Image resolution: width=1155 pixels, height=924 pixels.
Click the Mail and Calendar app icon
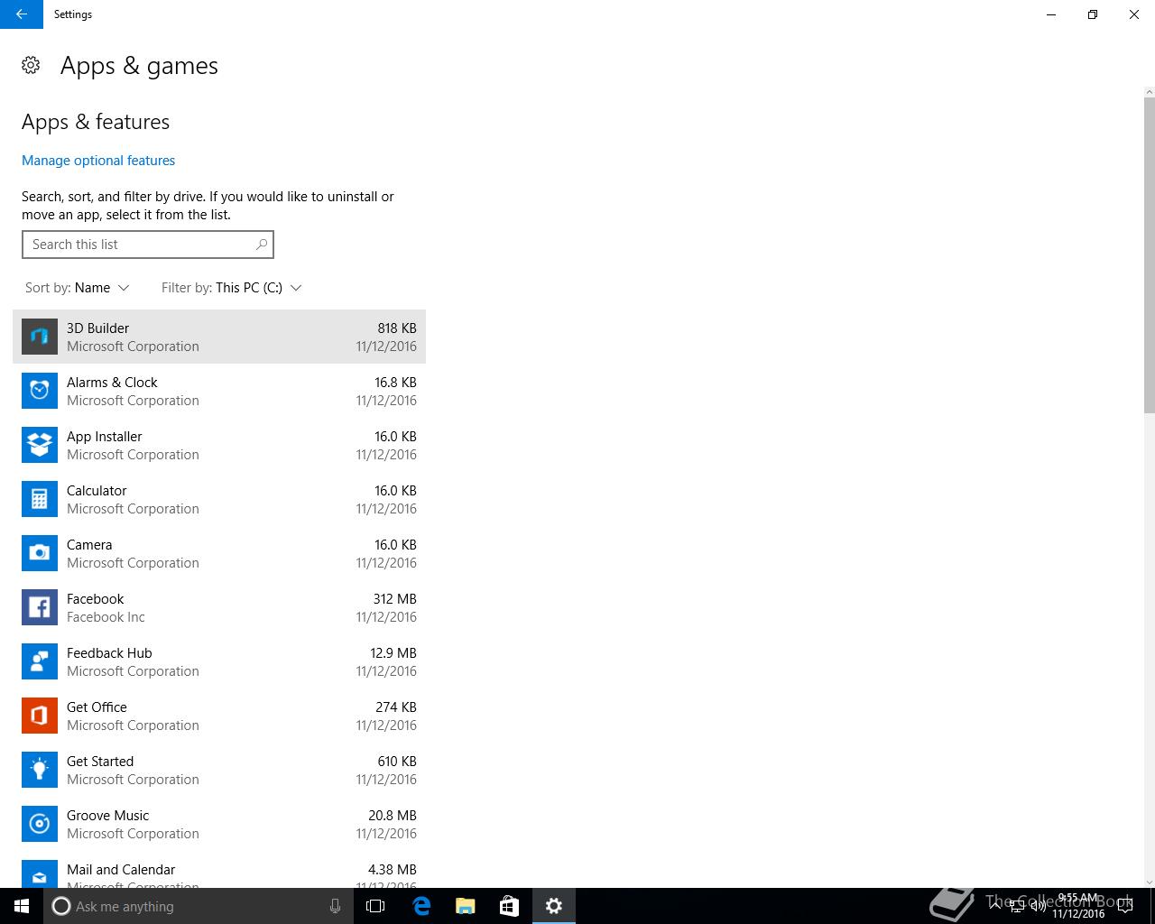point(40,873)
